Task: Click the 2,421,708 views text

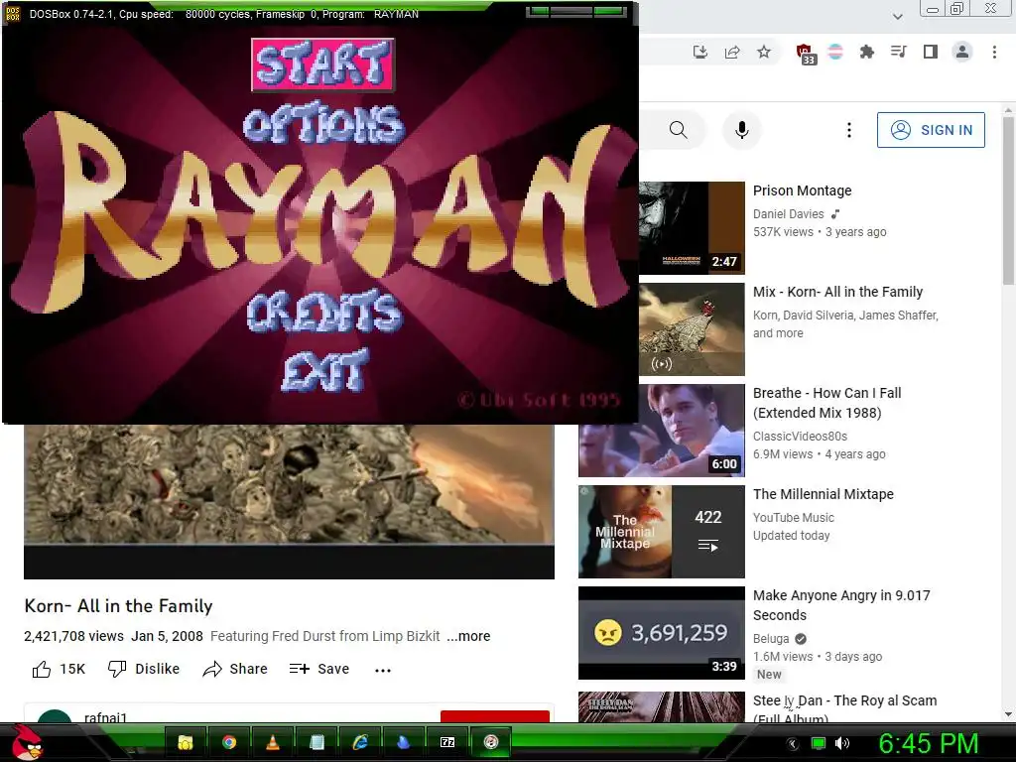Action: 73,636
